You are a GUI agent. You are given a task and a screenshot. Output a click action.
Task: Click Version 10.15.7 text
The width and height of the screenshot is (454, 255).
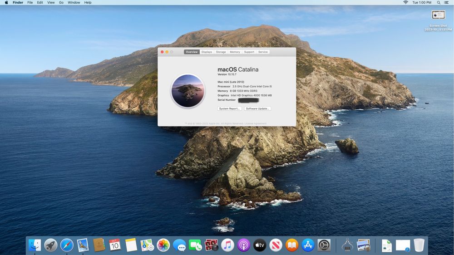point(227,74)
